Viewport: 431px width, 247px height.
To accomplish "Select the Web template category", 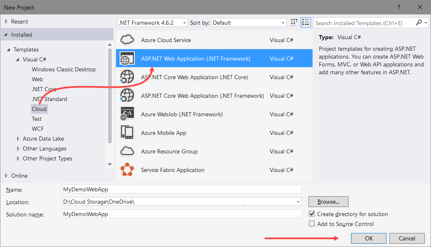I will [37, 79].
